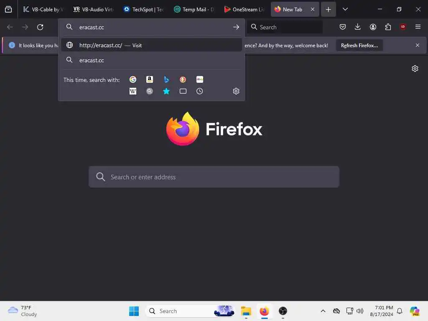Open Firefox View icon in the tab strip
The image size is (428, 321).
point(8,9)
